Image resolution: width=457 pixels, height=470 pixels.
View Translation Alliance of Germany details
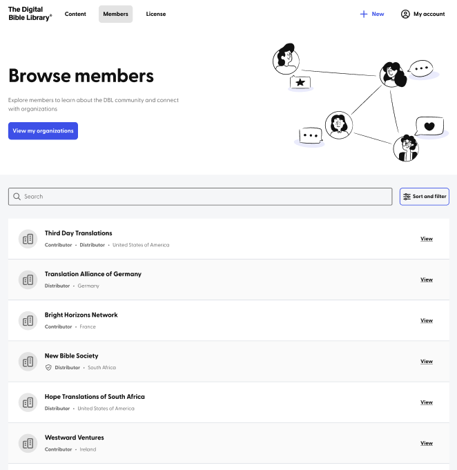point(427,280)
